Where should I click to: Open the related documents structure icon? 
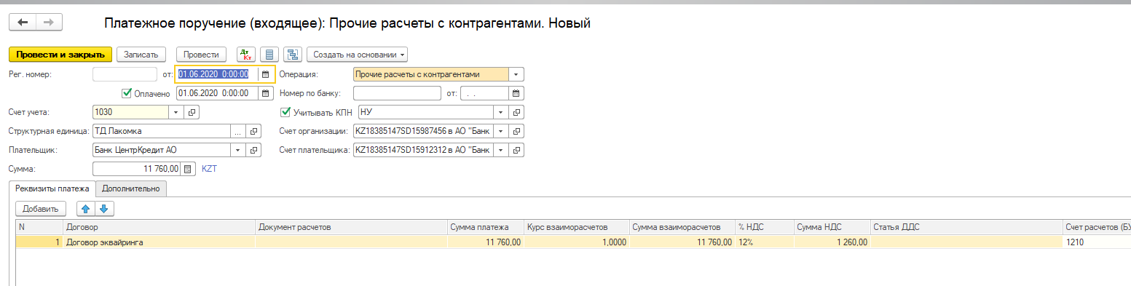pos(293,55)
